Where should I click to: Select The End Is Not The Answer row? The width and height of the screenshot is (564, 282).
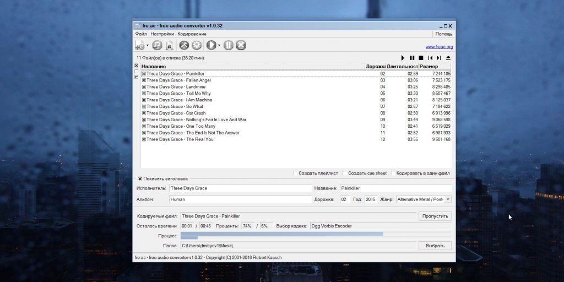[x=296, y=133]
